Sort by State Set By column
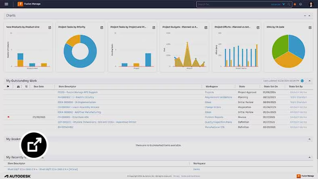Image resolution: width=318 pixels, height=179 pixels. (296, 87)
